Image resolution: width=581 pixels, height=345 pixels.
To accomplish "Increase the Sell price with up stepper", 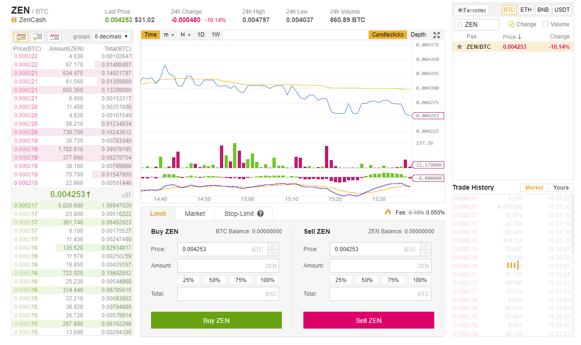I will pyautogui.click(x=426, y=246).
